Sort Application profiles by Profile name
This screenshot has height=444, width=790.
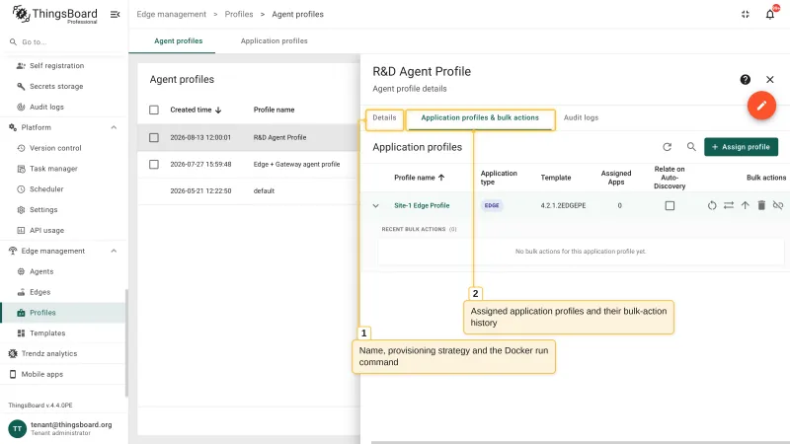[x=420, y=178]
